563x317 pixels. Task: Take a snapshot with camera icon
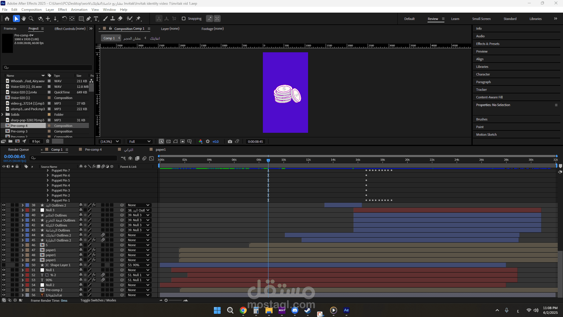coord(230,141)
